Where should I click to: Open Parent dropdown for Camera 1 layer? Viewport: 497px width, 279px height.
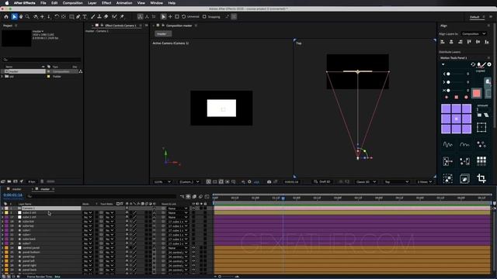pyautogui.click(x=178, y=208)
